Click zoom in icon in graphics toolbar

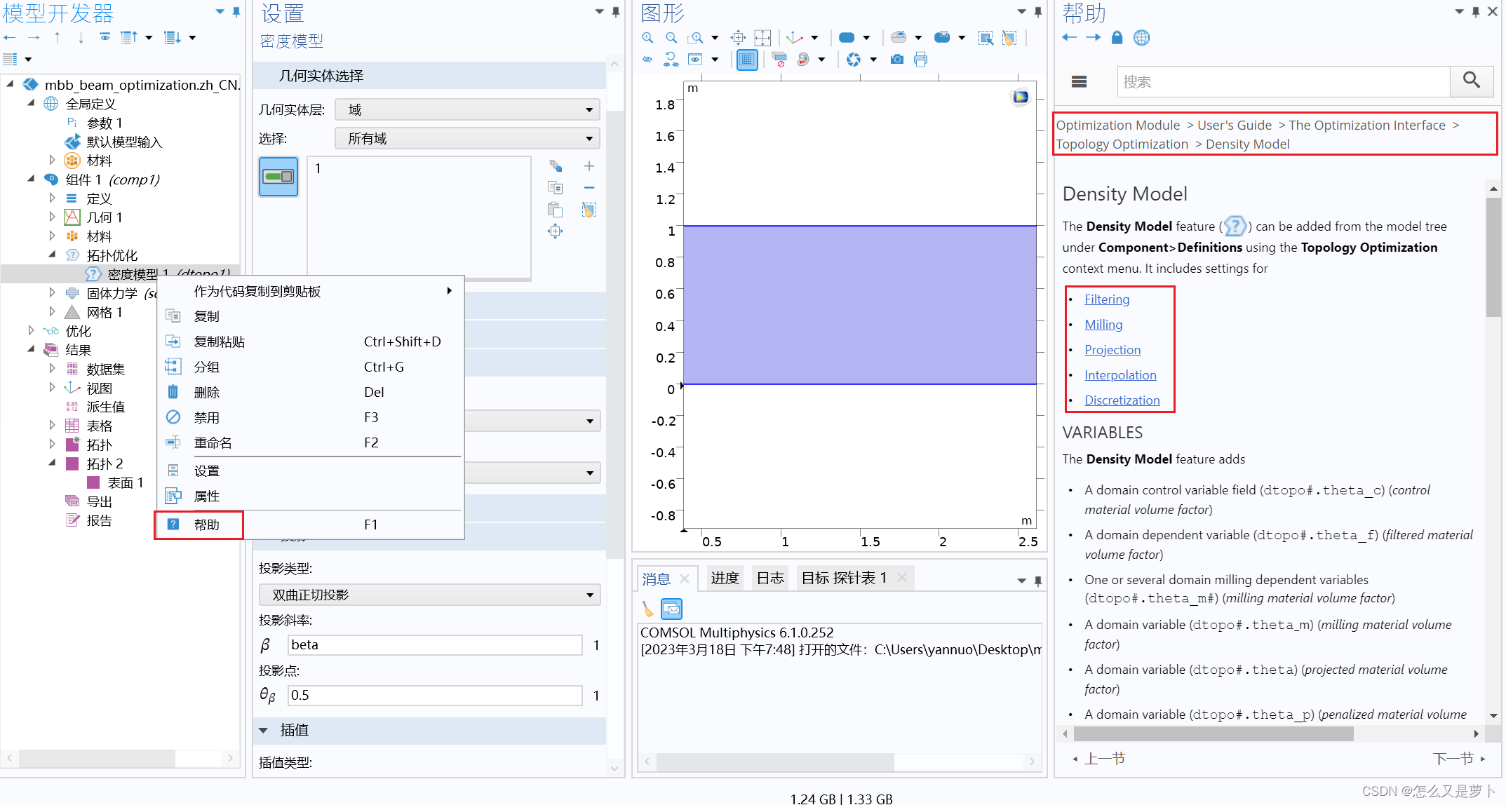point(648,38)
